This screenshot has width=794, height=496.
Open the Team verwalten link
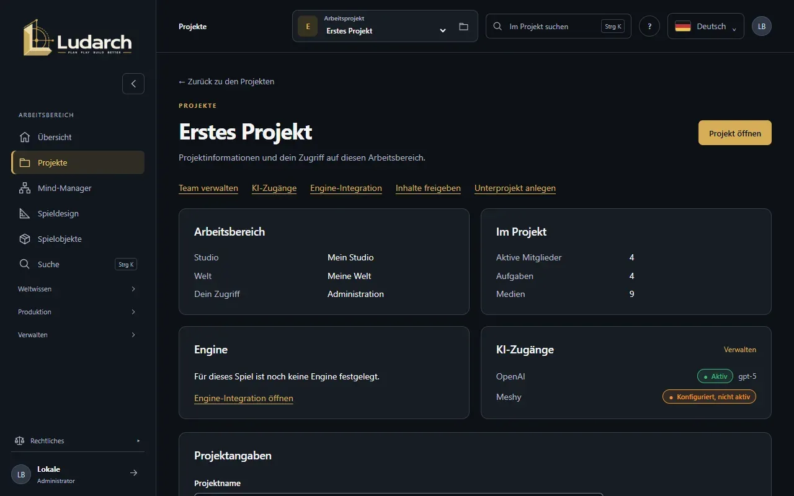208,188
